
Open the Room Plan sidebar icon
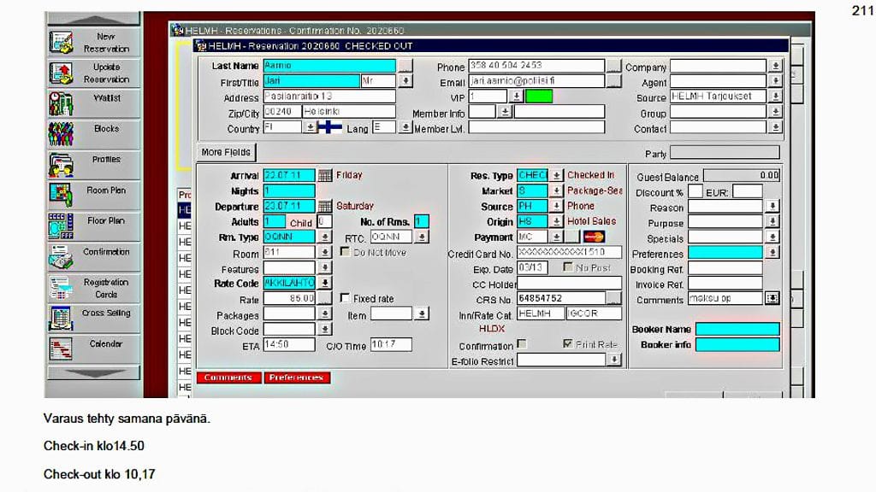point(61,196)
